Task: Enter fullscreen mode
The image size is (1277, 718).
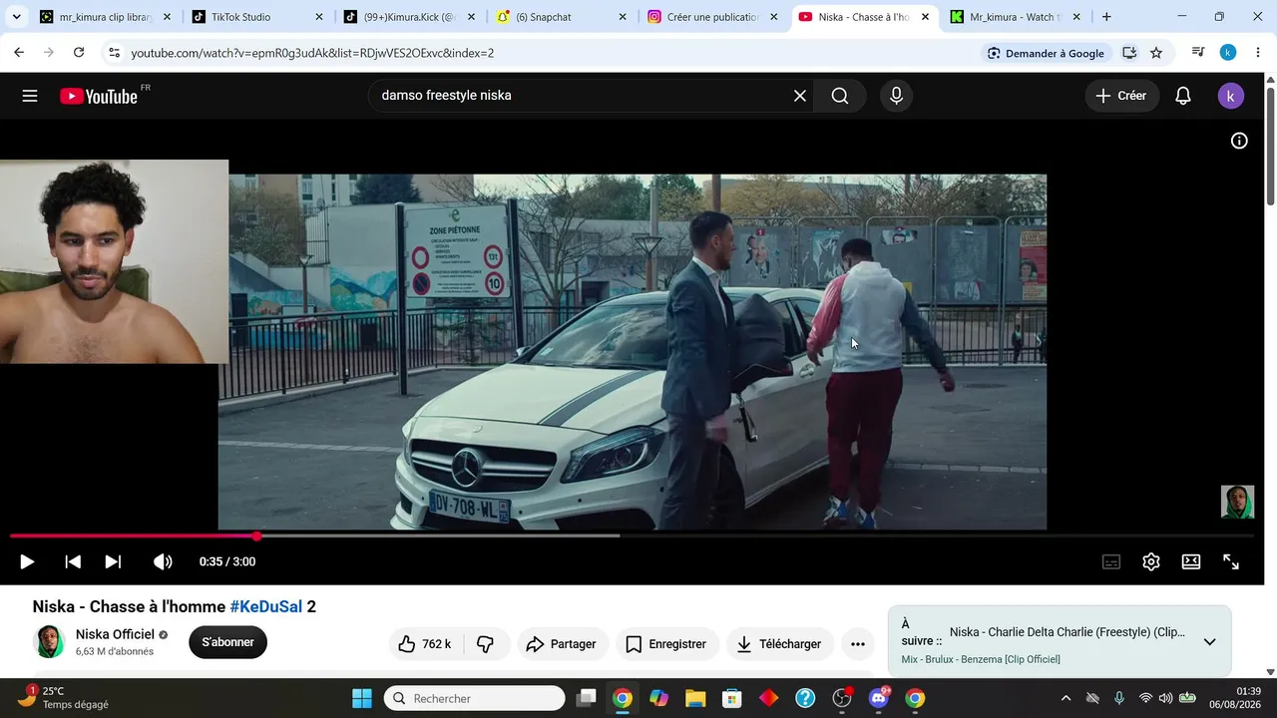Action: pyautogui.click(x=1231, y=561)
